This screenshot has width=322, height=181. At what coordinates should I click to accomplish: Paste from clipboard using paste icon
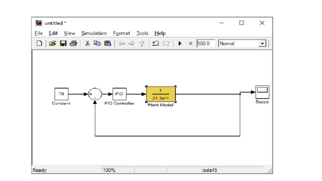coord(108,43)
